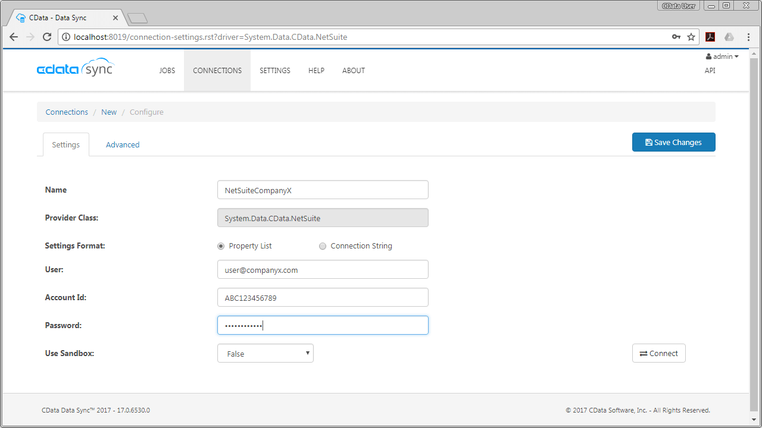The width and height of the screenshot is (762, 428).
Task: Click the Save Changes button
Action: pos(673,142)
